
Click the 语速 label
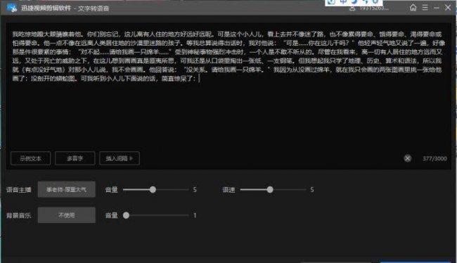click(228, 190)
